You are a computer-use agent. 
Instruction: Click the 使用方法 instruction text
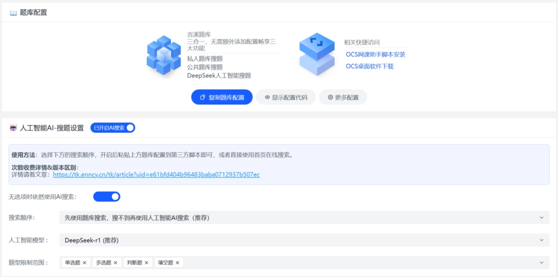153,155
